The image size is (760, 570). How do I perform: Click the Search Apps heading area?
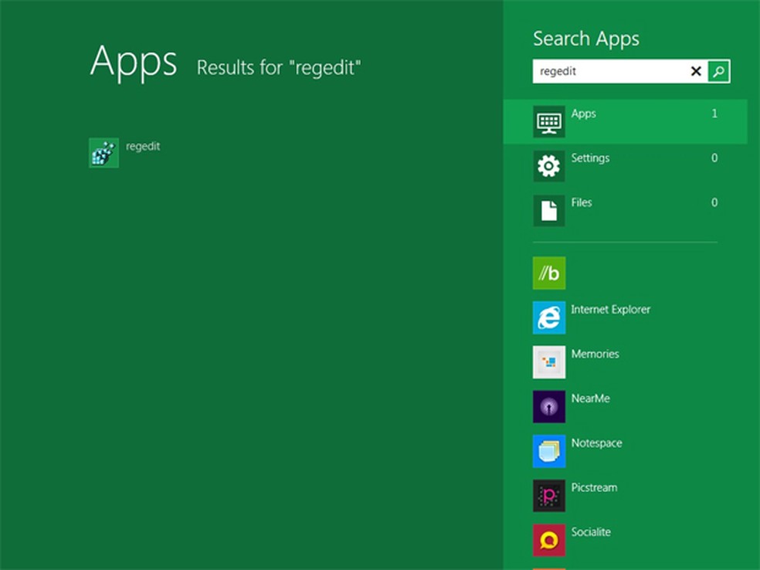[585, 39]
